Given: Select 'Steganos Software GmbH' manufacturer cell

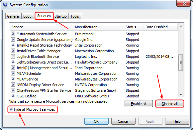Looking at the screenshot, I should 96,90.
